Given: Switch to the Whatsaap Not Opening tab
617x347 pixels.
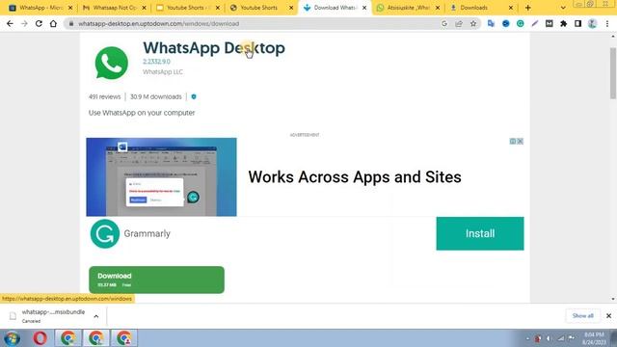Looking at the screenshot, I should point(115,8).
